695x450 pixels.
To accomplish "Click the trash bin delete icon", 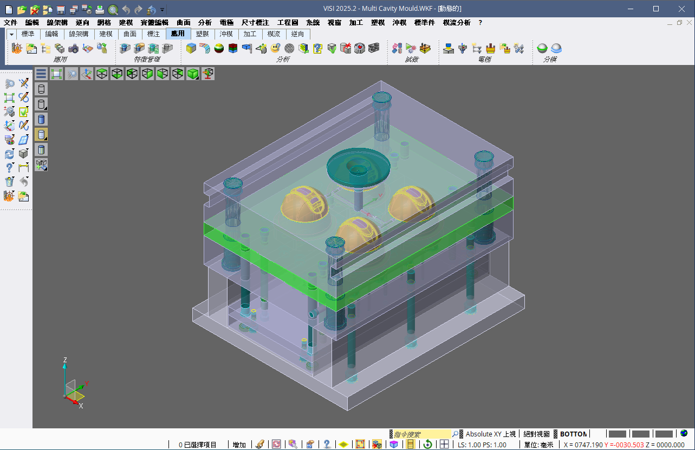I will (9, 182).
